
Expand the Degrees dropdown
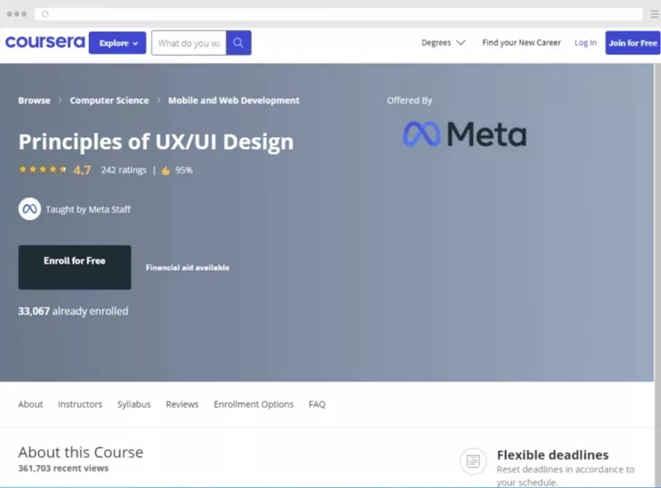[x=443, y=42]
